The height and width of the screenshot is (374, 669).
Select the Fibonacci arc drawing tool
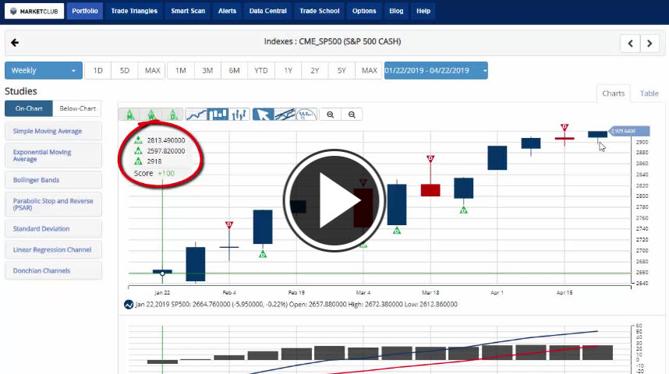[x=306, y=115]
